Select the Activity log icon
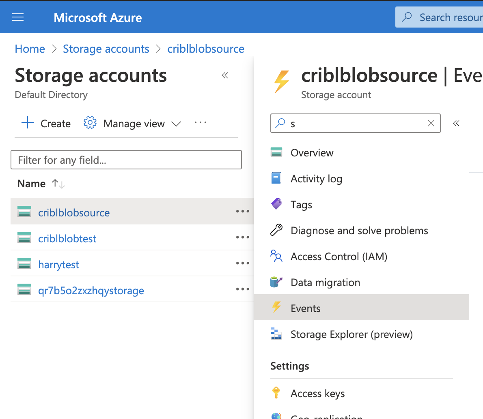Viewport: 483px width, 419px height. click(x=276, y=179)
